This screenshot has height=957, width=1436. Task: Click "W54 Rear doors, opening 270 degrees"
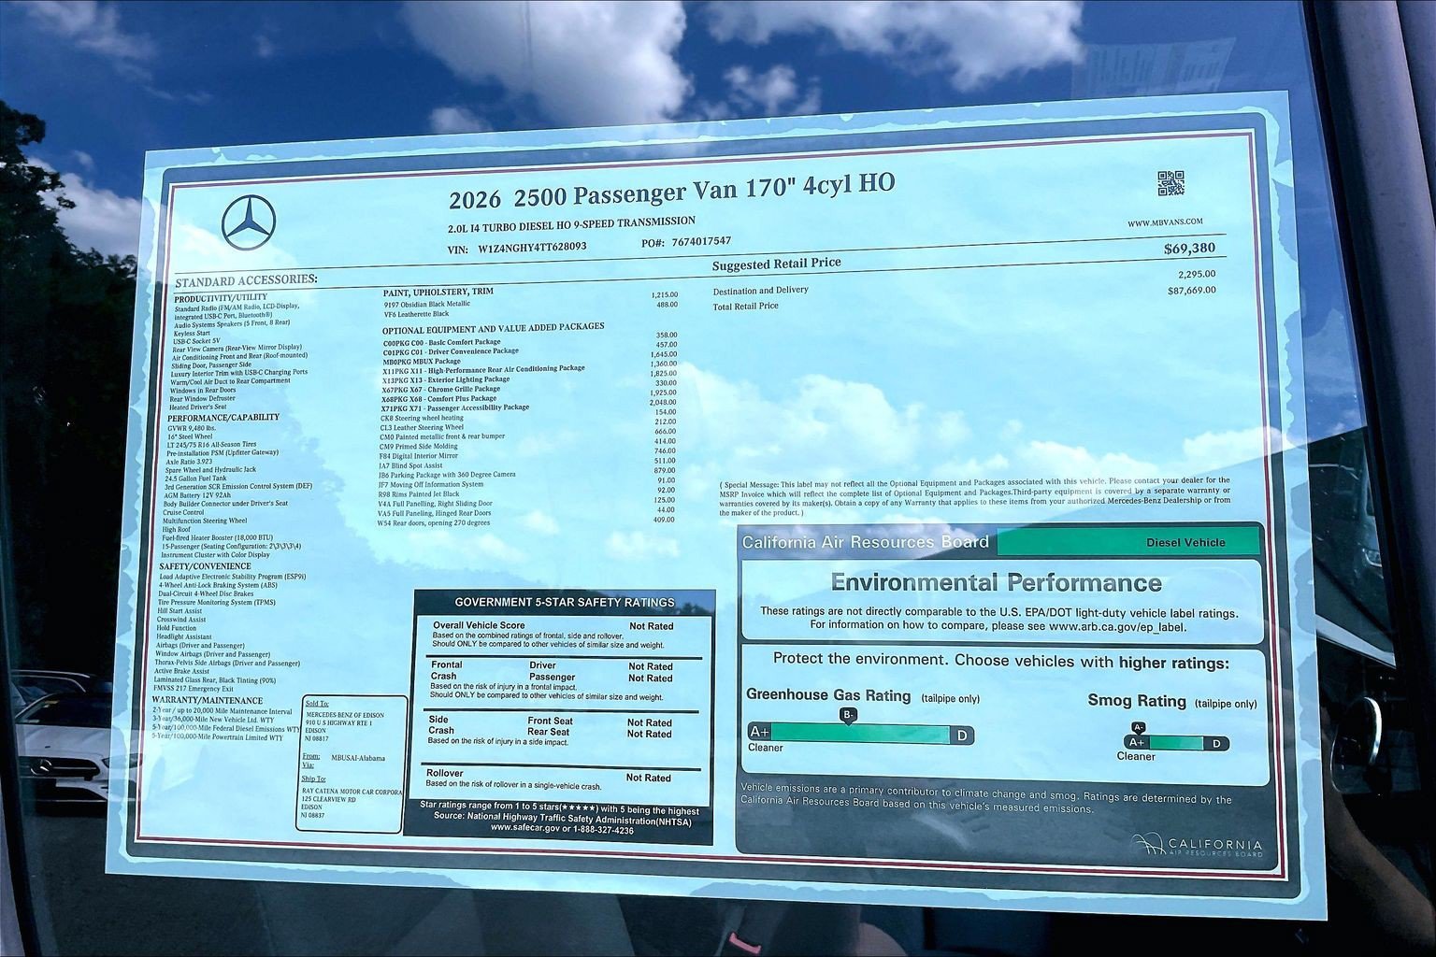[433, 523]
